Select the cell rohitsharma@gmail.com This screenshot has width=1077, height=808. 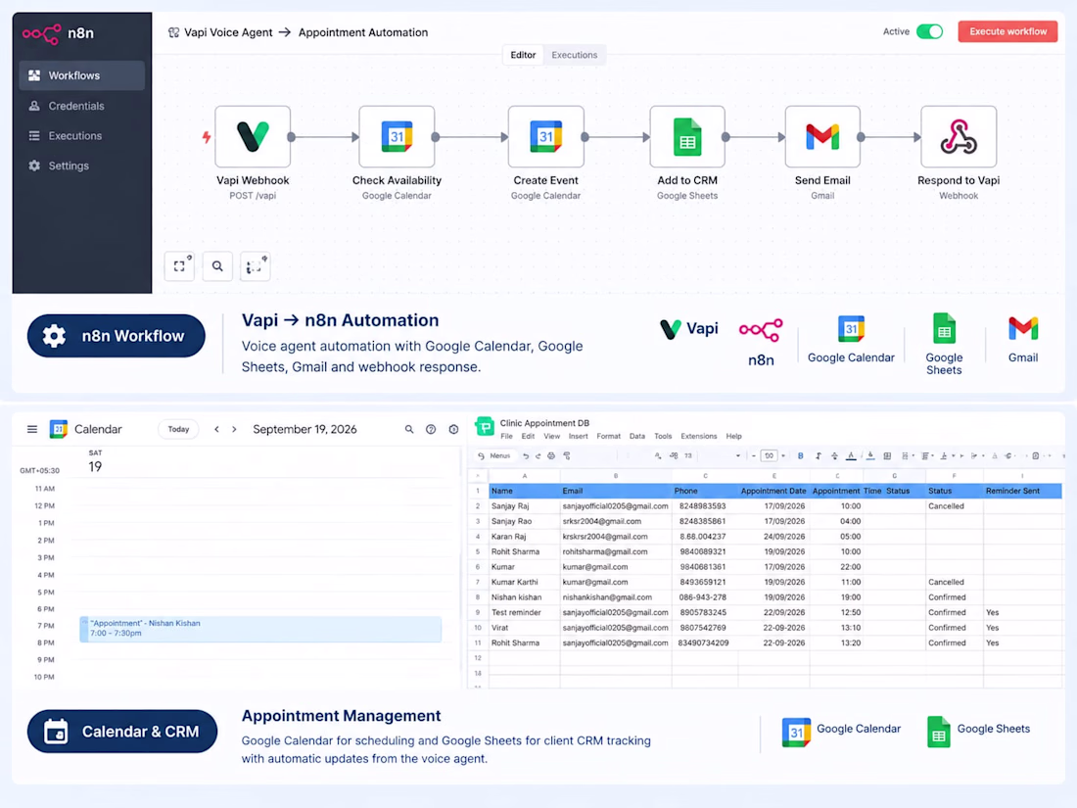[616, 551]
